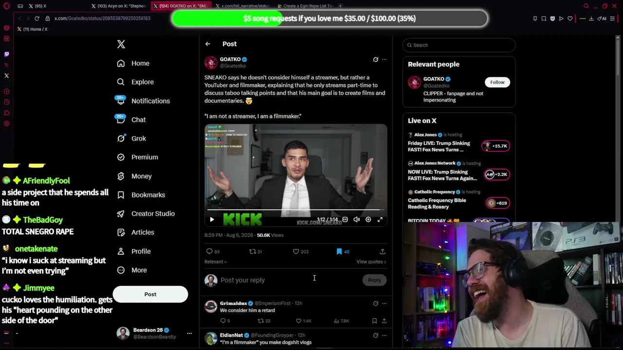Open more options on EldianNat's reply
The image size is (623, 350).
[384, 335]
